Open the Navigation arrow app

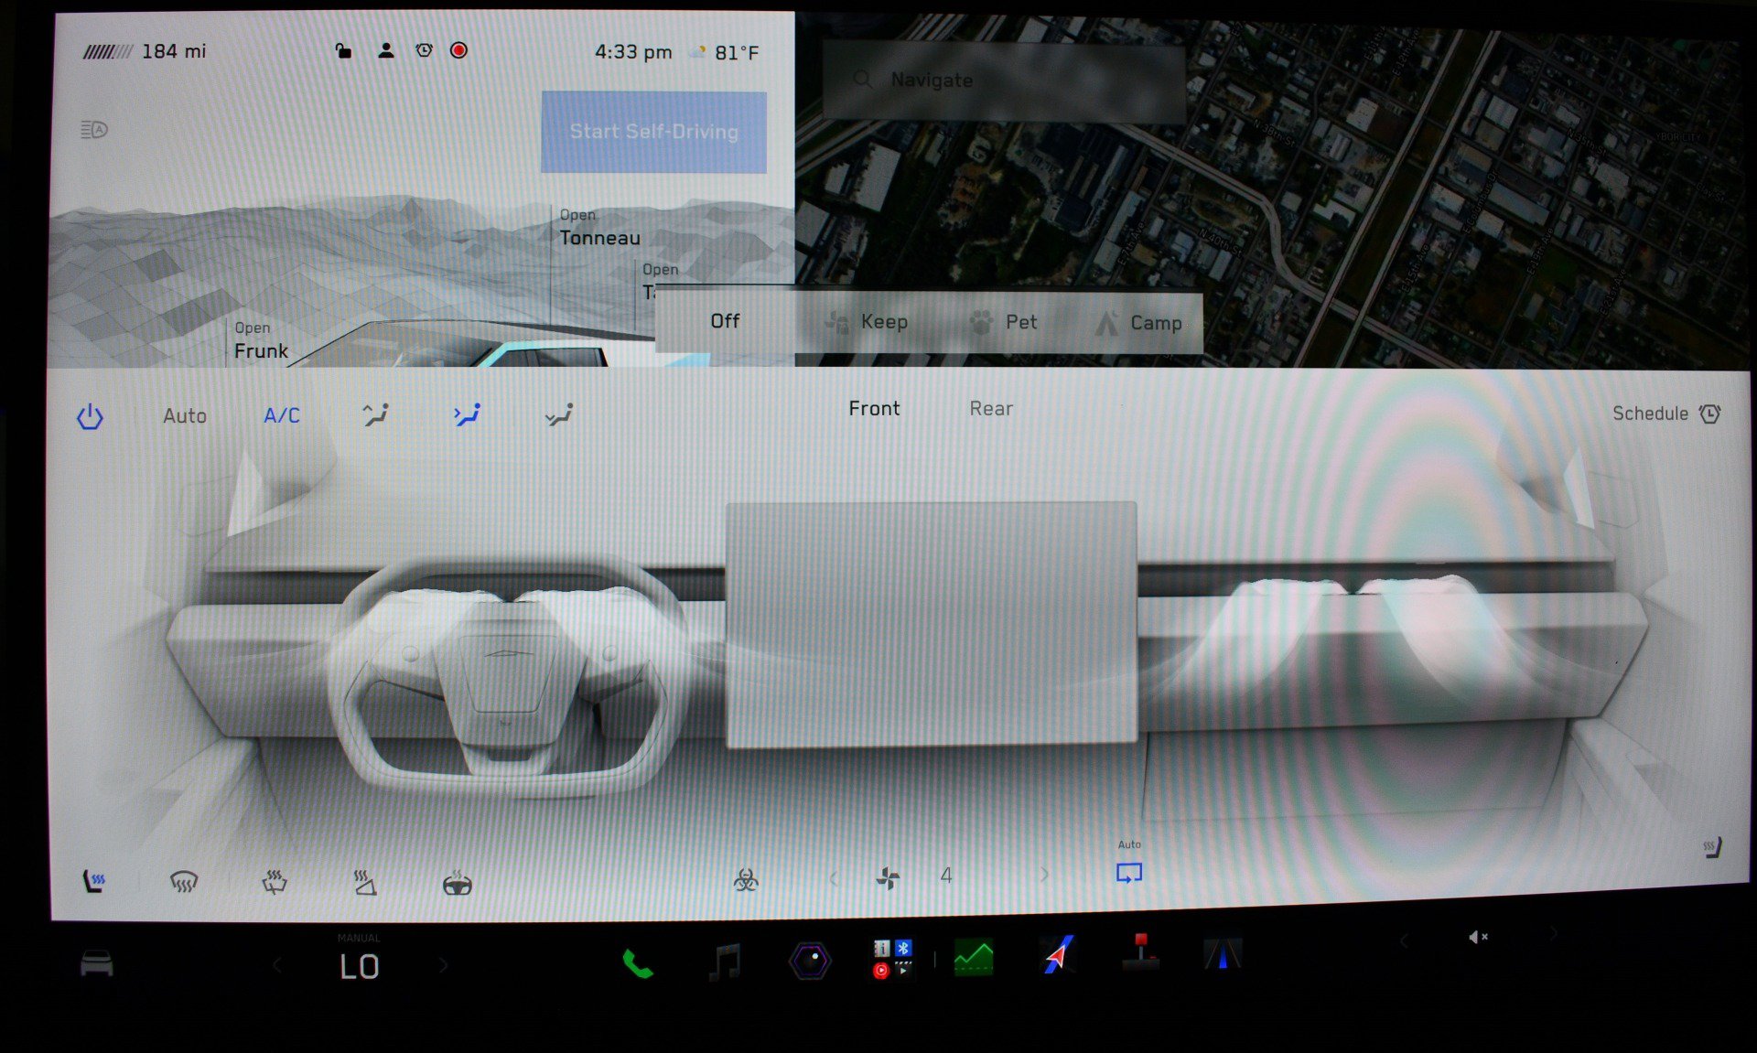[x=1058, y=956]
